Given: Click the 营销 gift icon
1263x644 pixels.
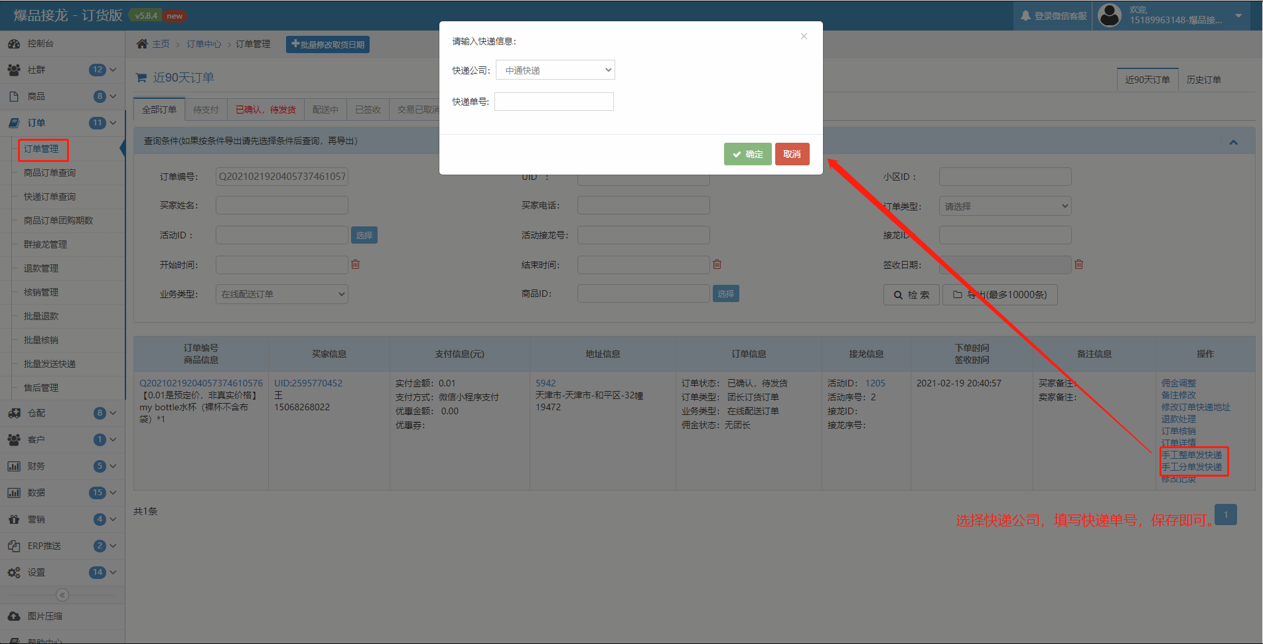Looking at the screenshot, I should tap(14, 519).
